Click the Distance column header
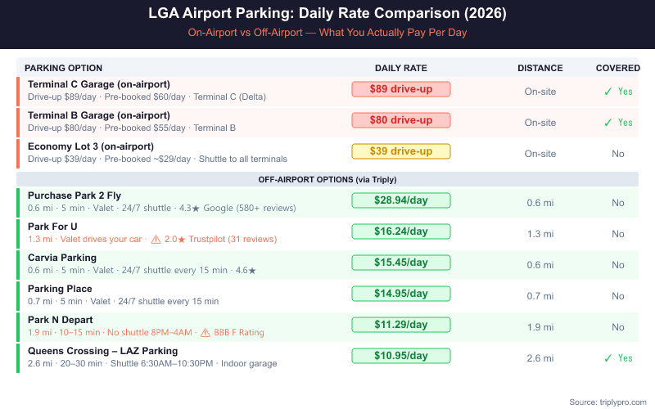Screen dimensions: 655x409 pyautogui.click(x=540, y=68)
